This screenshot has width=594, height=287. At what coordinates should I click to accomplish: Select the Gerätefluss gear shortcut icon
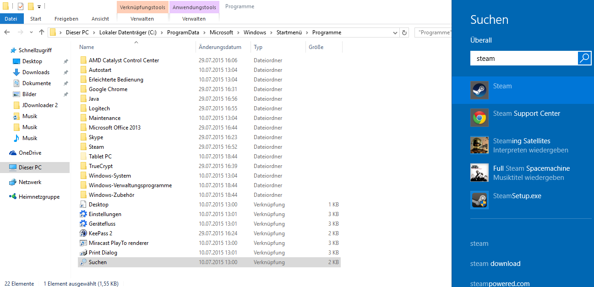[83, 224]
